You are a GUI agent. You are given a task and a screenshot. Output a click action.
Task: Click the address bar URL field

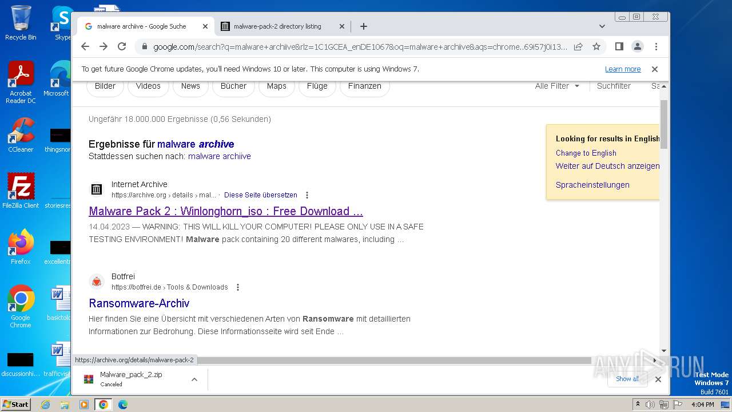tap(360, 46)
